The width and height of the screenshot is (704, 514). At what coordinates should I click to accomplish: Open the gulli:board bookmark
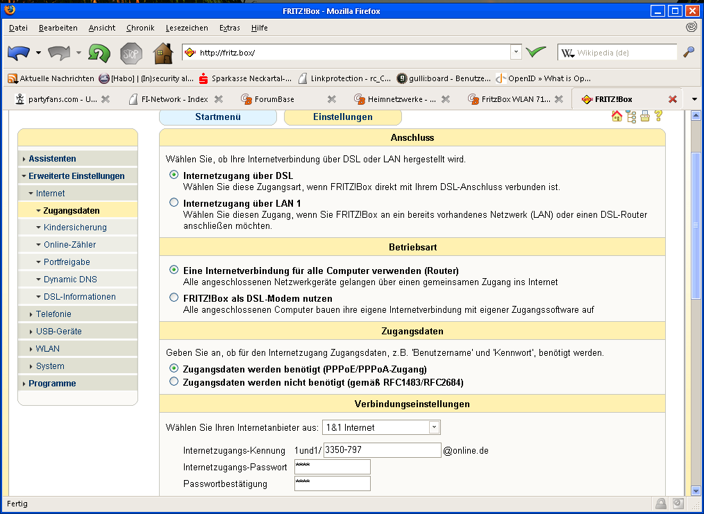[444, 78]
